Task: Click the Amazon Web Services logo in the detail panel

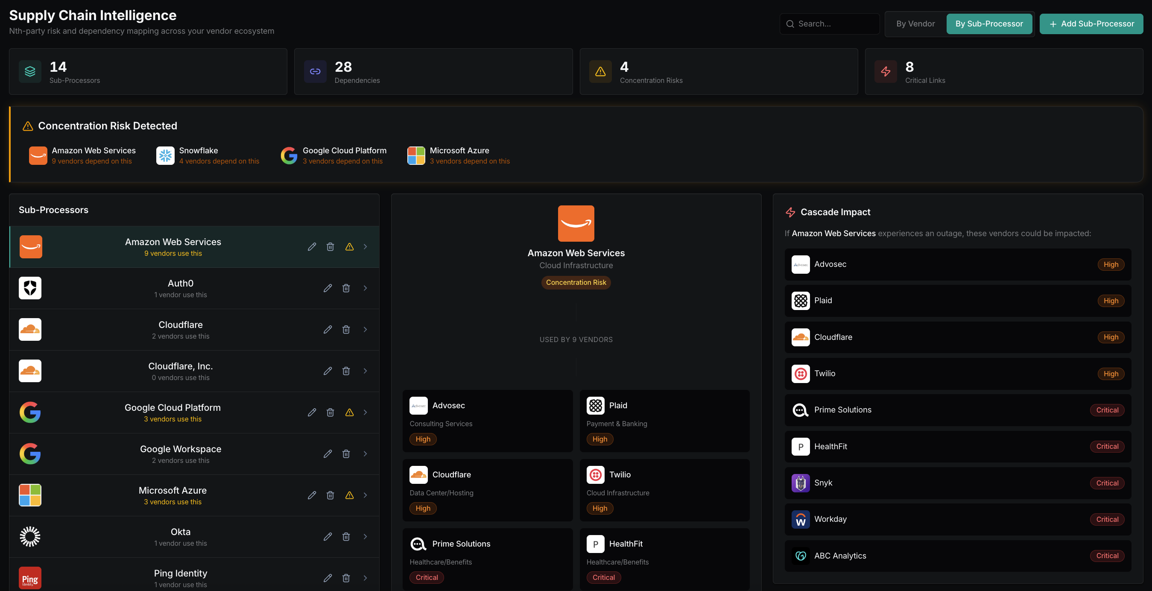Action: 576,224
